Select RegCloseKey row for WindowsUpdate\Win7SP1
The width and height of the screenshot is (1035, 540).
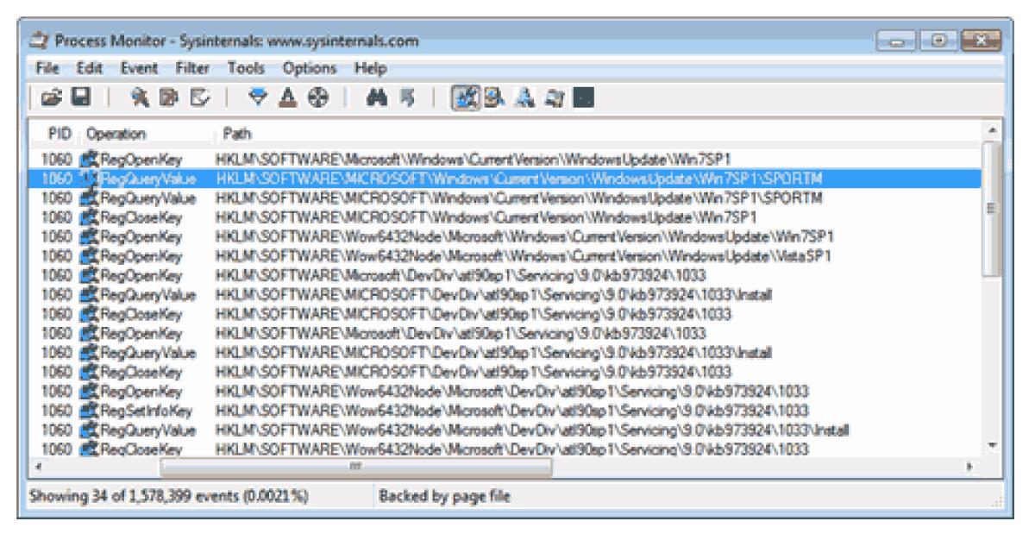[505, 217]
